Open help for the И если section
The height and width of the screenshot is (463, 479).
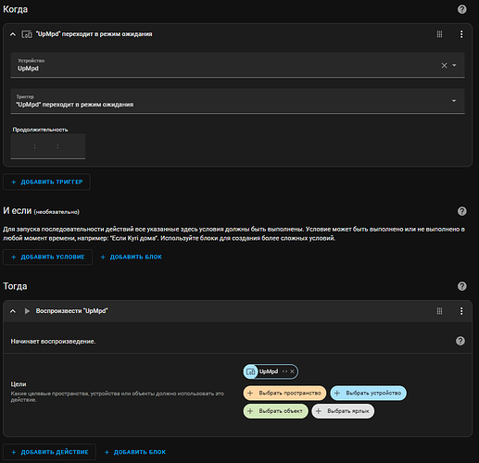[461, 211]
